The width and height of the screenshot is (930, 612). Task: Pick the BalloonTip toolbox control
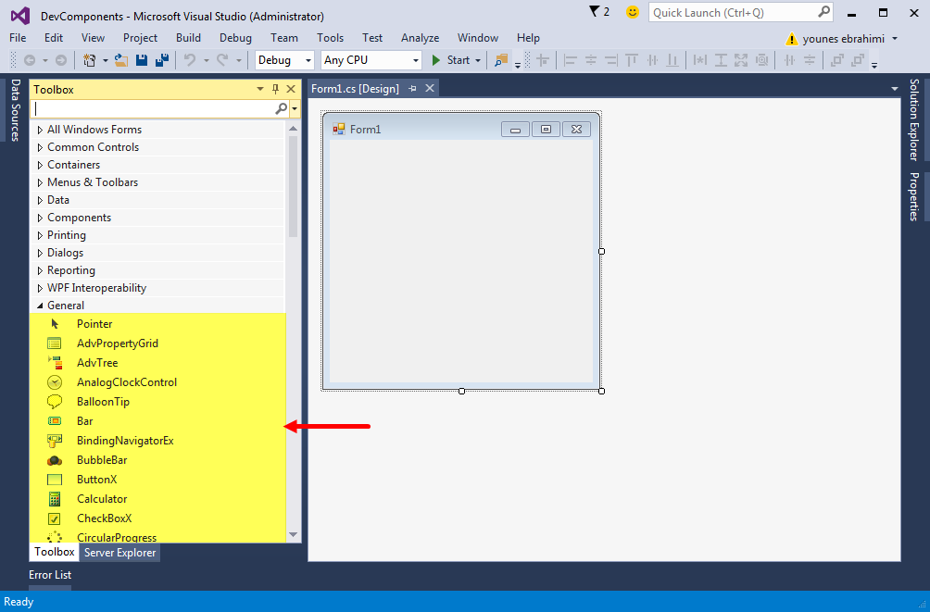pyautogui.click(x=103, y=402)
